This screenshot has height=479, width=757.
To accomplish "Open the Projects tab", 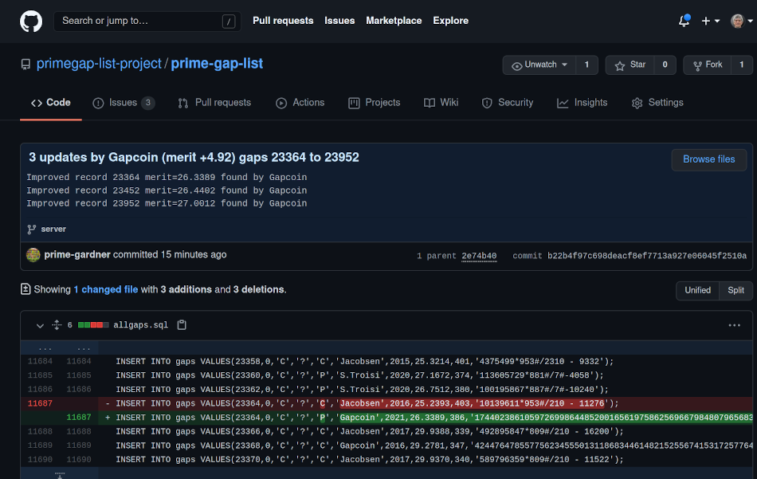I will point(375,102).
